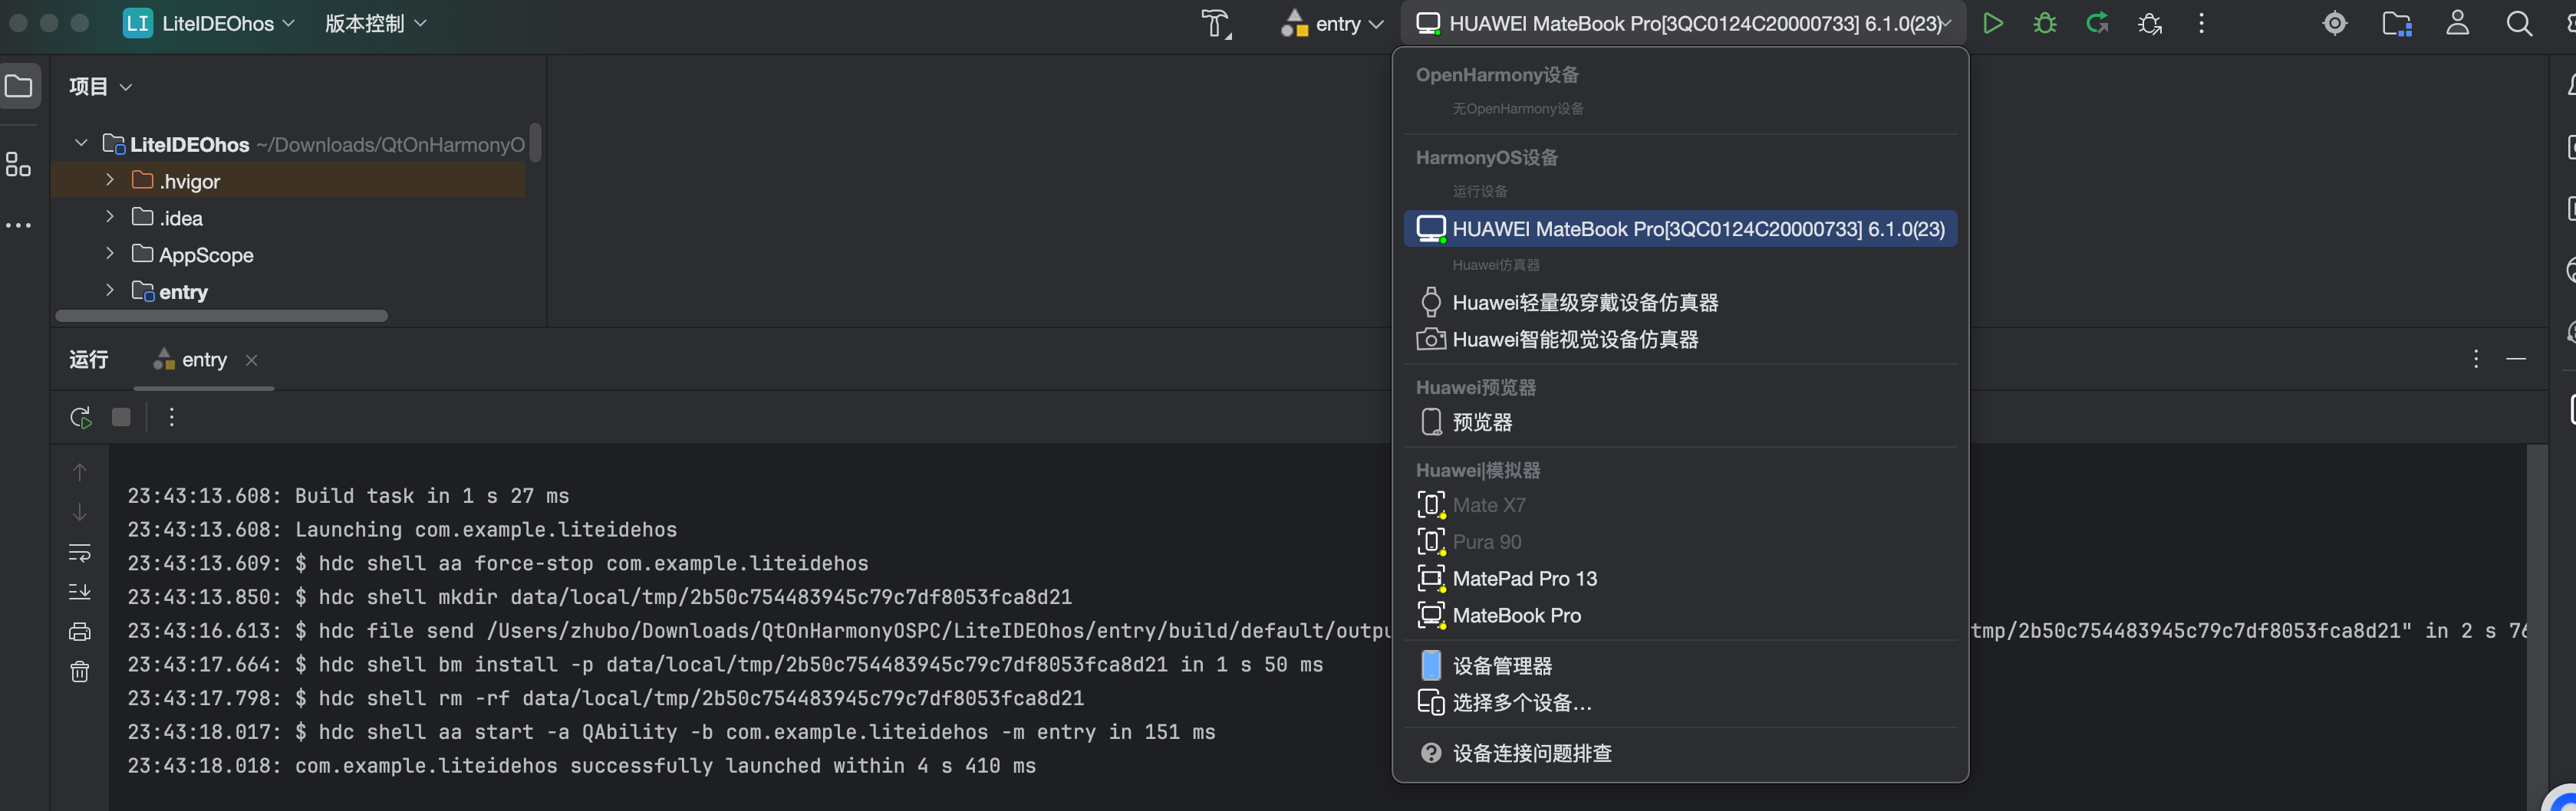Click the 'hdc shell rm -rf' console line
Image resolution: width=2576 pixels, height=811 pixels.
click(606, 698)
